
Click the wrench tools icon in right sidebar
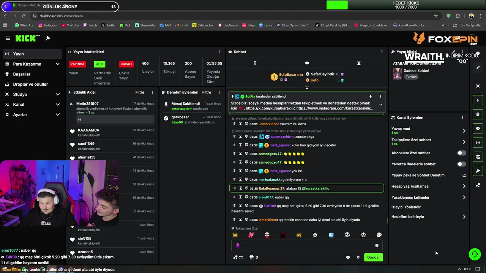pos(478,171)
